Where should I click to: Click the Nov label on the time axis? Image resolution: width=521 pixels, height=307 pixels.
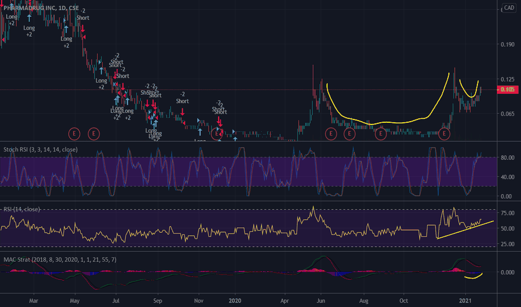point(198,301)
